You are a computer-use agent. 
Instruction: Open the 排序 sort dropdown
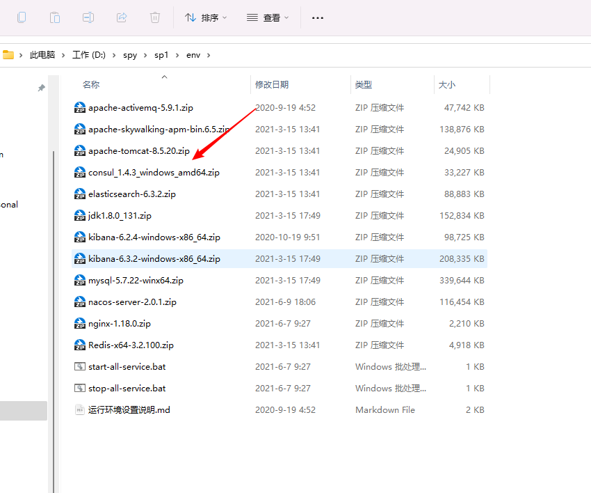pos(206,17)
